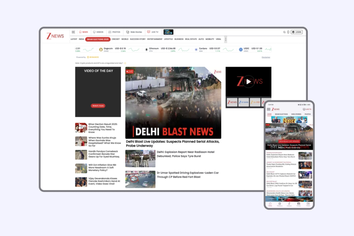This screenshot has width=354, height=236.
Task: Open the PHOTOS tab in the tablet top bar
Action: (114, 32)
